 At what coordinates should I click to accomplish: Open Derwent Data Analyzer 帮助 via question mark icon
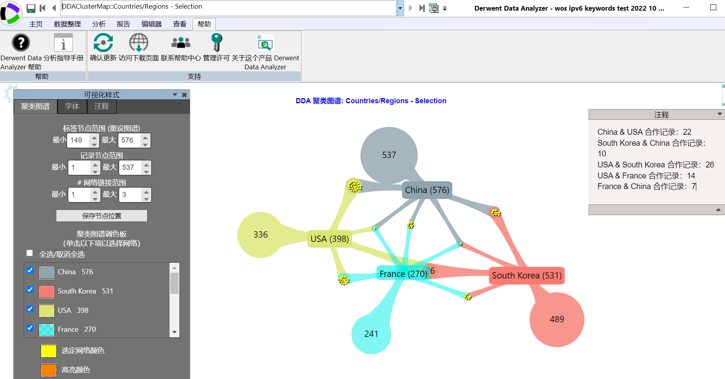coord(21,43)
